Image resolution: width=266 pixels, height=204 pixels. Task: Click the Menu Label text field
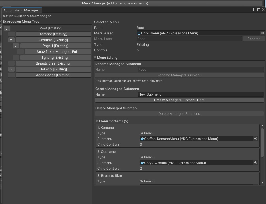point(189,39)
